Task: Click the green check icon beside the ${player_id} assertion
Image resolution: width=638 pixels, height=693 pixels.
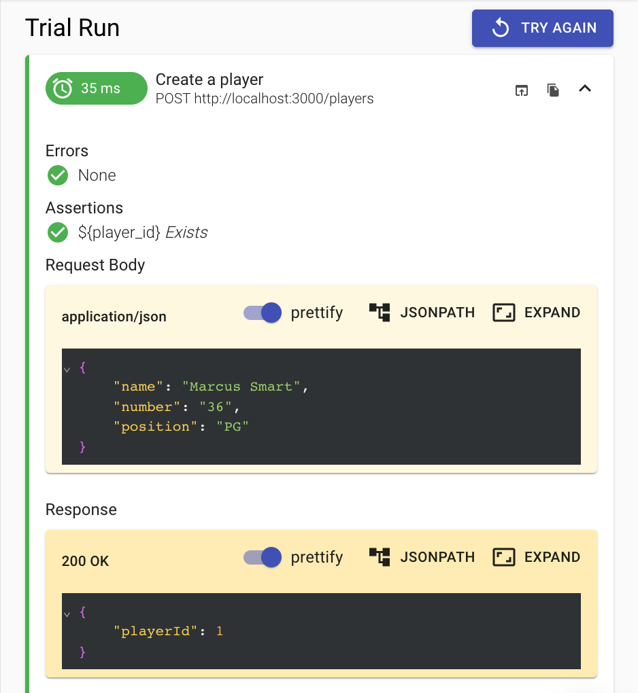Action: [58, 232]
